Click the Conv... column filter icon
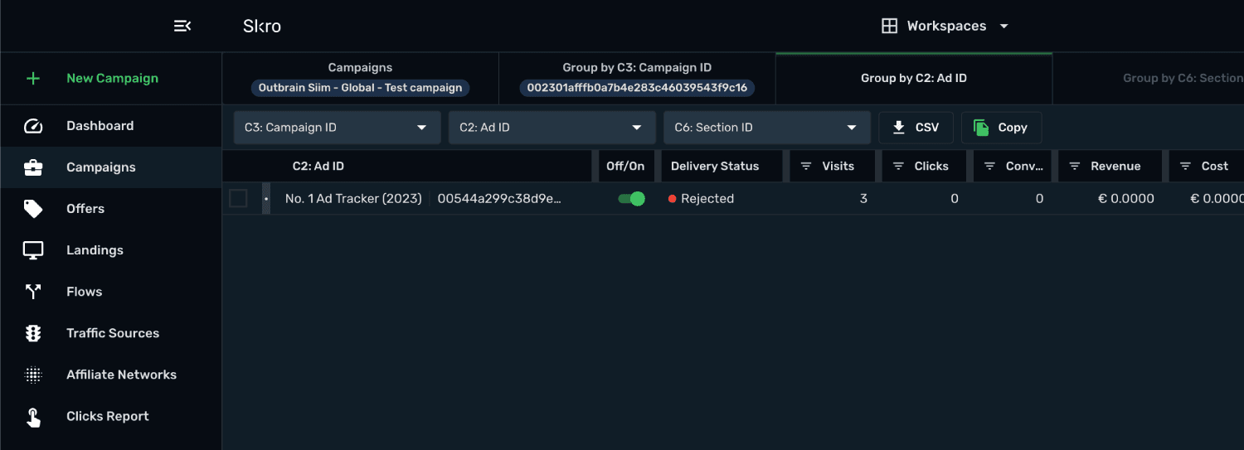 point(989,167)
